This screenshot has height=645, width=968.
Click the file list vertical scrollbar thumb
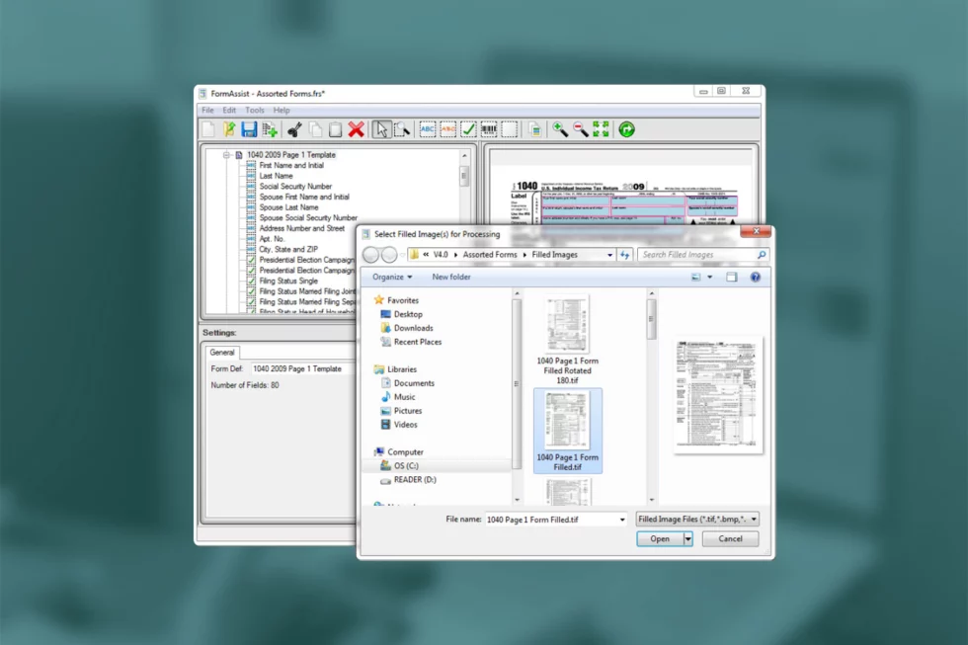pyautogui.click(x=651, y=319)
